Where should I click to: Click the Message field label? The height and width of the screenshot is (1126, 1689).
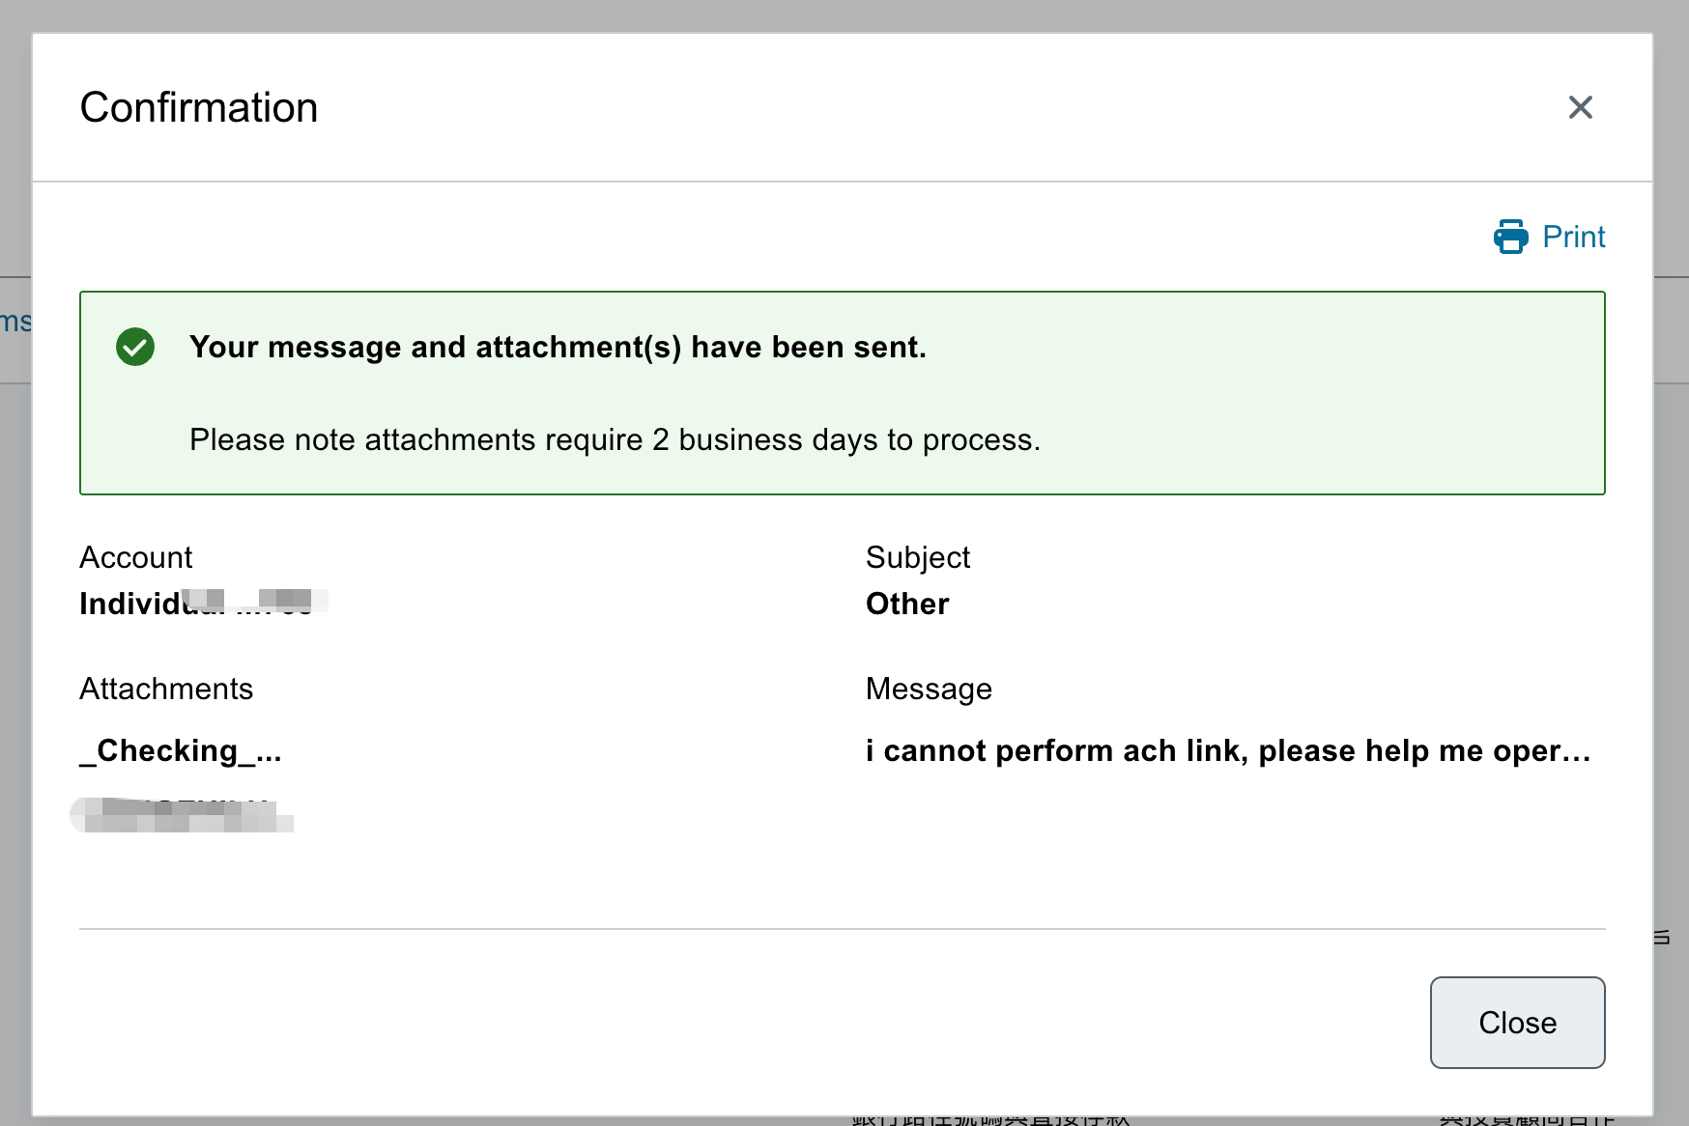point(929,689)
